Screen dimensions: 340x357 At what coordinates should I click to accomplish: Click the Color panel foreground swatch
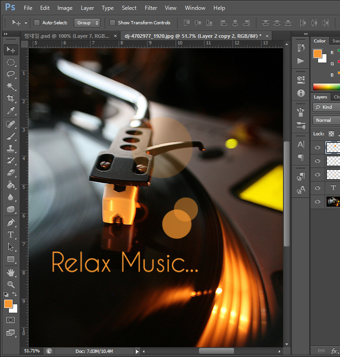coord(317,54)
